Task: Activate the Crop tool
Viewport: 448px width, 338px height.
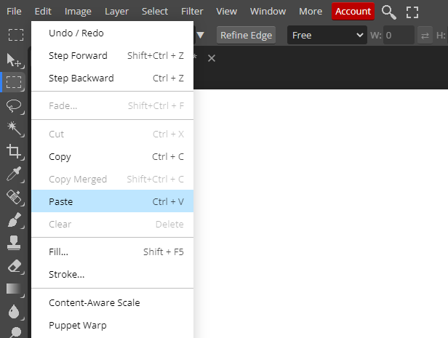Action: (14, 151)
